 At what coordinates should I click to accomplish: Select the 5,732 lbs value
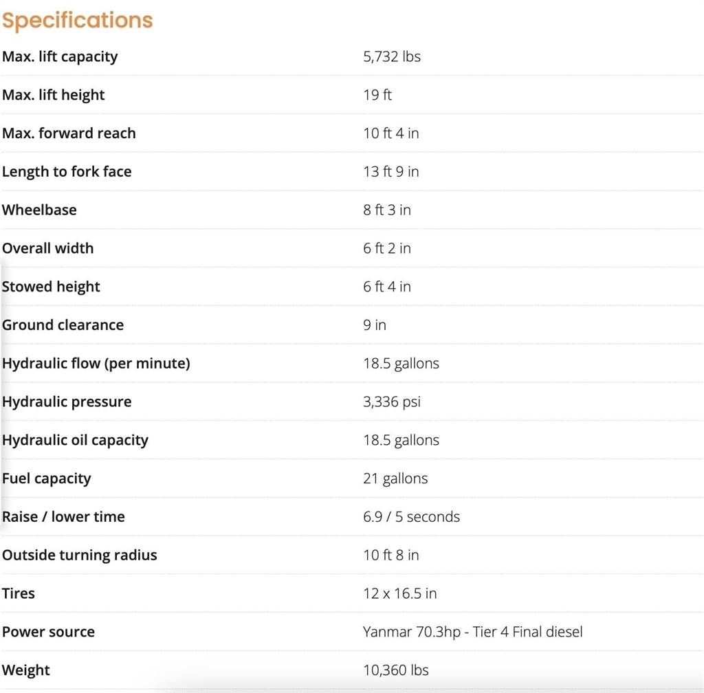click(x=391, y=56)
